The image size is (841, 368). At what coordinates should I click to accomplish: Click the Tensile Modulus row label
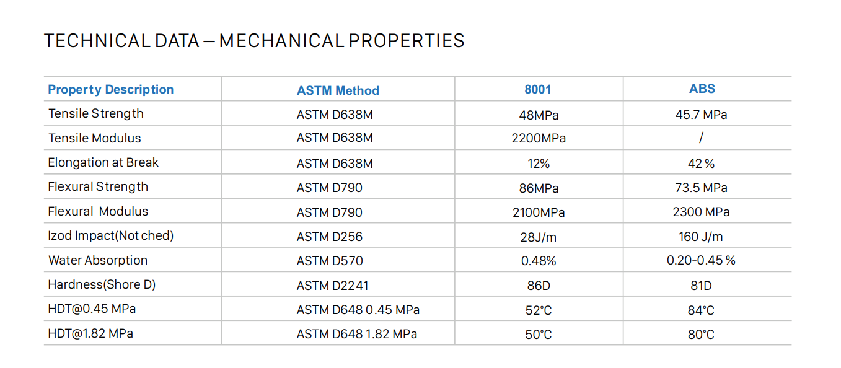coord(95,138)
